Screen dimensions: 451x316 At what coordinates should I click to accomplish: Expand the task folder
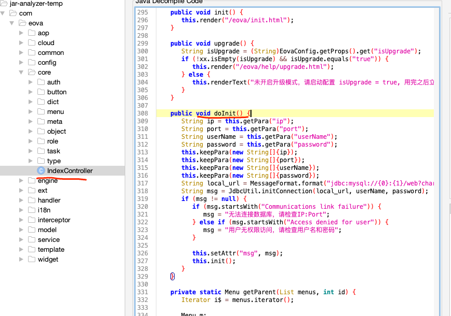31,151
